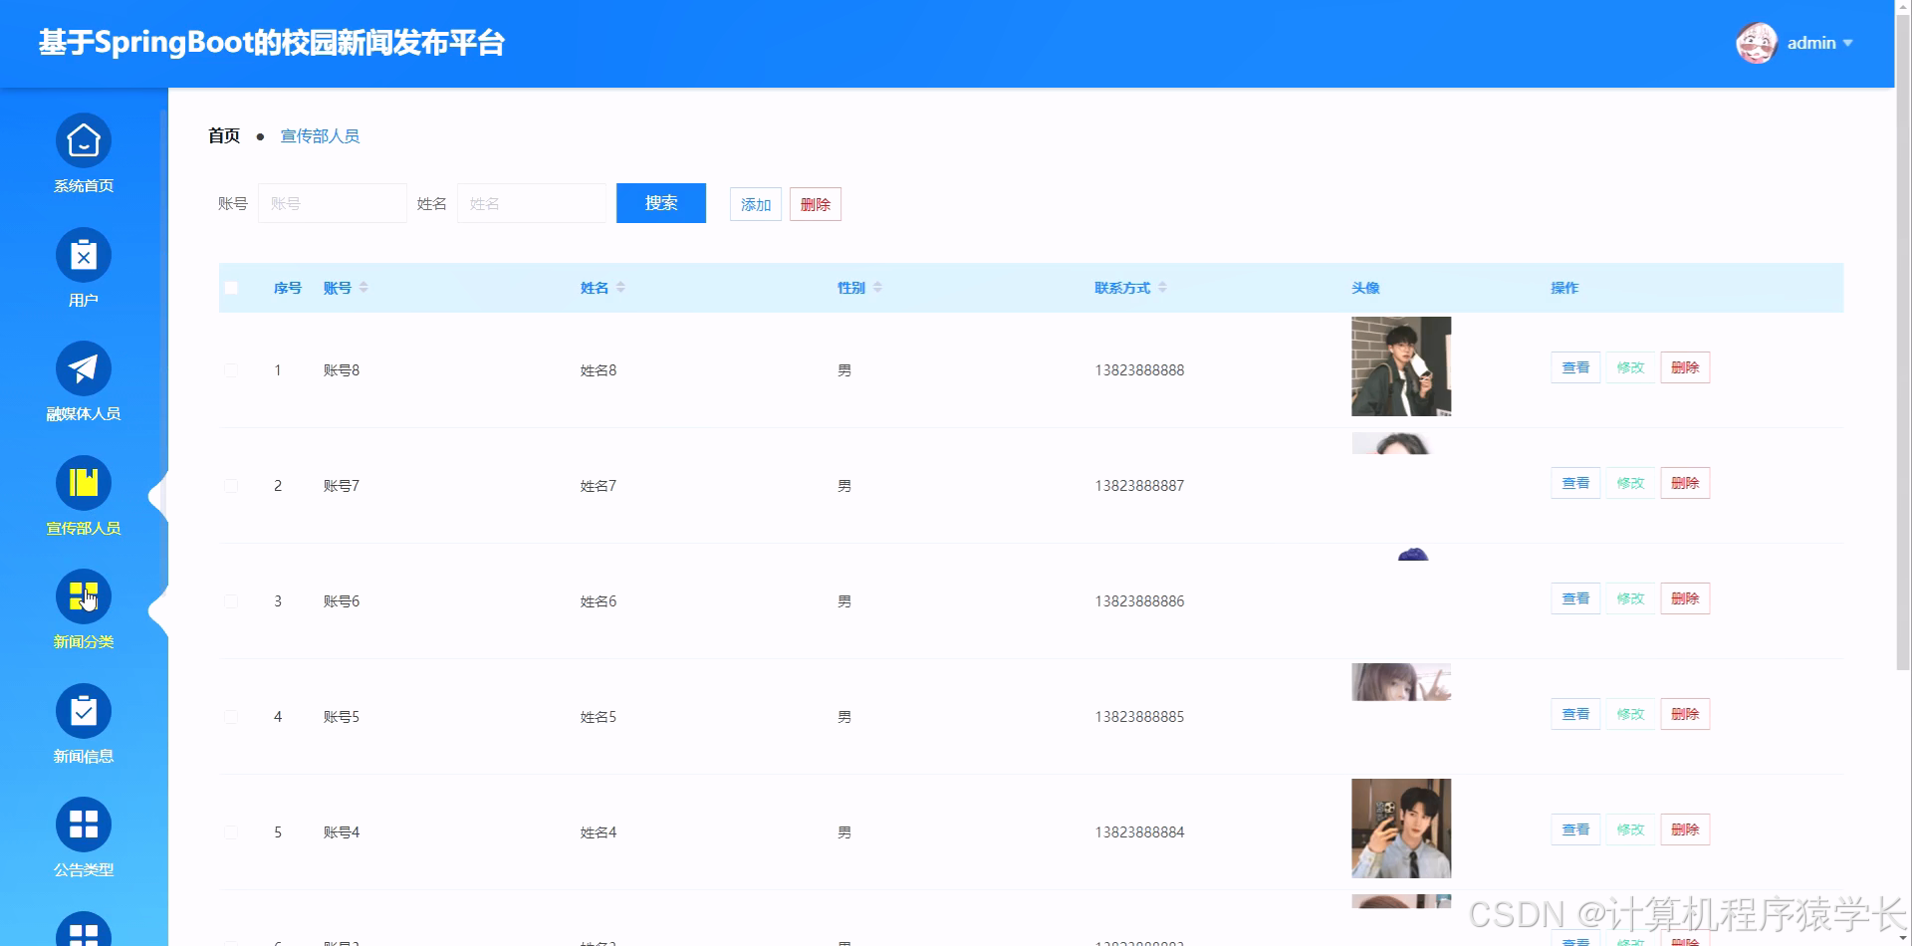Click 修改 for 账号5 row

pyautogui.click(x=1630, y=714)
